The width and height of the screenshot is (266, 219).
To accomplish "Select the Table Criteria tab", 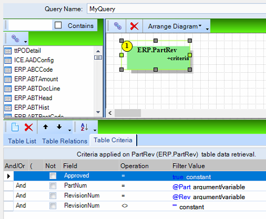I will pyautogui.click(x=113, y=140).
